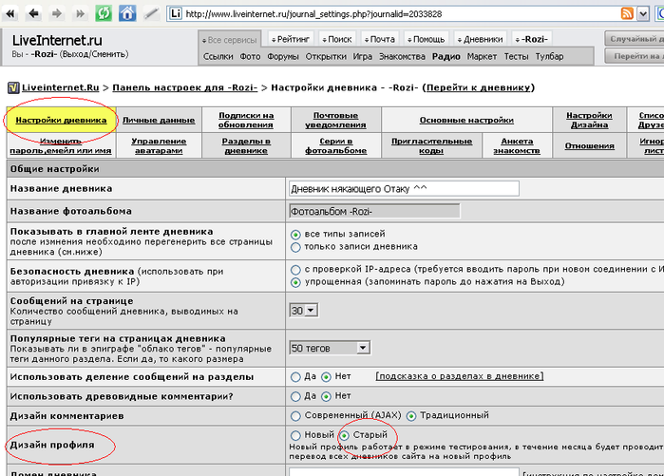This screenshot has height=476, width=664.
Task: Click the fast-forward browser toolbar icon
Action: tap(80, 13)
